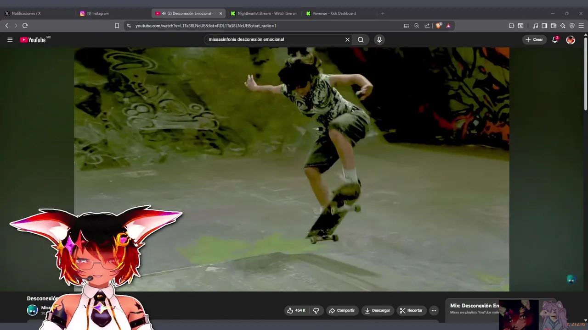Open Brave Shields lion icon
The height and width of the screenshot is (330, 588).
point(438,26)
